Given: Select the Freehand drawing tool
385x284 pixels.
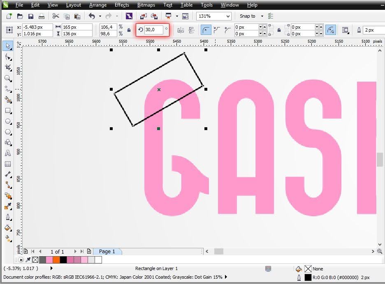Looking at the screenshot, I should click(x=8, y=89).
